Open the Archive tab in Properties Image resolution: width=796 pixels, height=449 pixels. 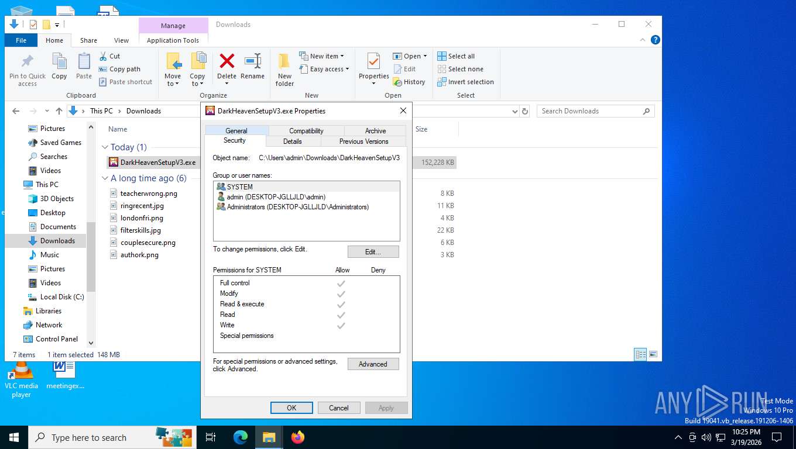click(x=375, y=131)
